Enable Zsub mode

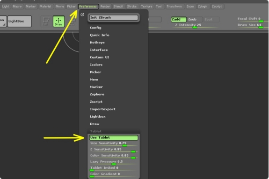tap(195, 19)
